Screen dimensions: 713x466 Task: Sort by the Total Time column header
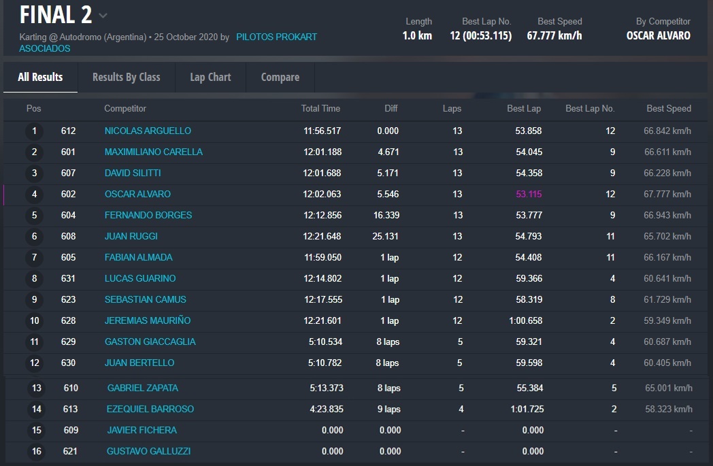pos(320,108)
